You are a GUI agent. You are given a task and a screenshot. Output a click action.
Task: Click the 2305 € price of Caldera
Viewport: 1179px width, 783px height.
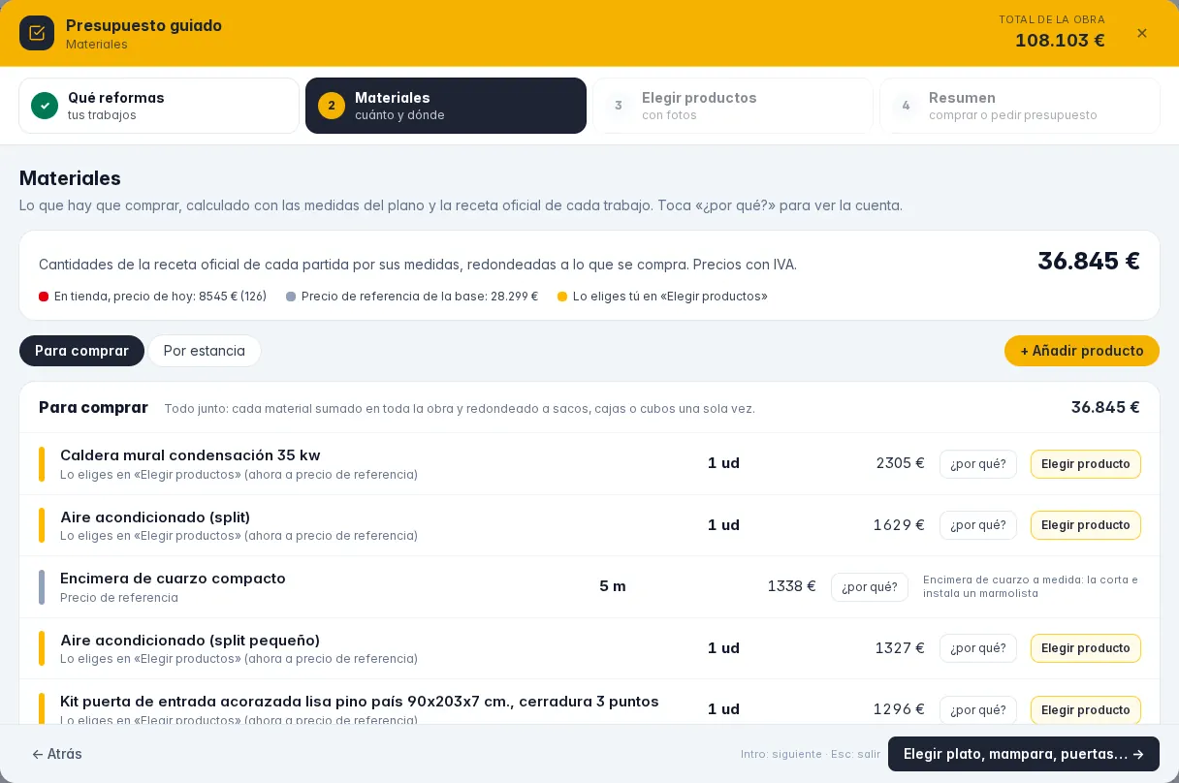click(x=900, y=463)
